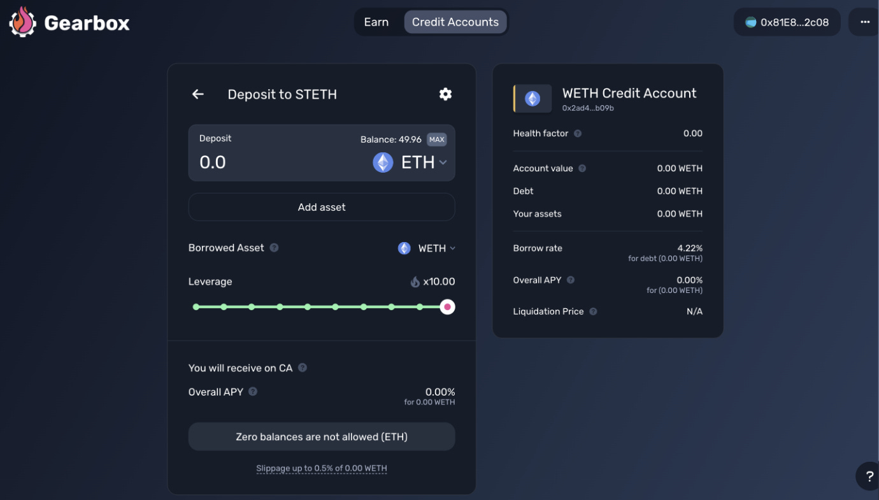
Task: Switch to the Earn tab
Action: 376,22
